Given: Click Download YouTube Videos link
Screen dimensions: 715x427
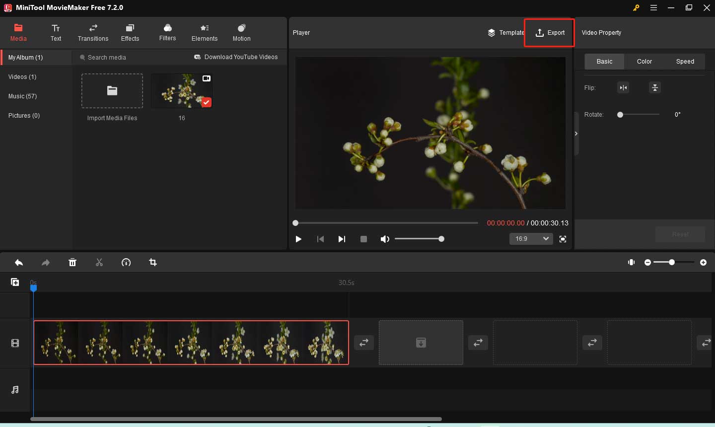Looking at the screenshot, I should 236,57.
